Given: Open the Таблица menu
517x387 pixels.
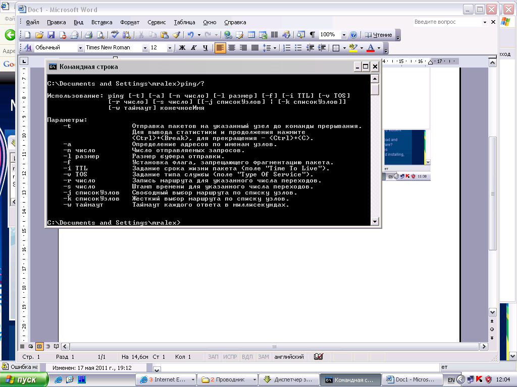Looking at the screenshot, I should click(184, 22).
